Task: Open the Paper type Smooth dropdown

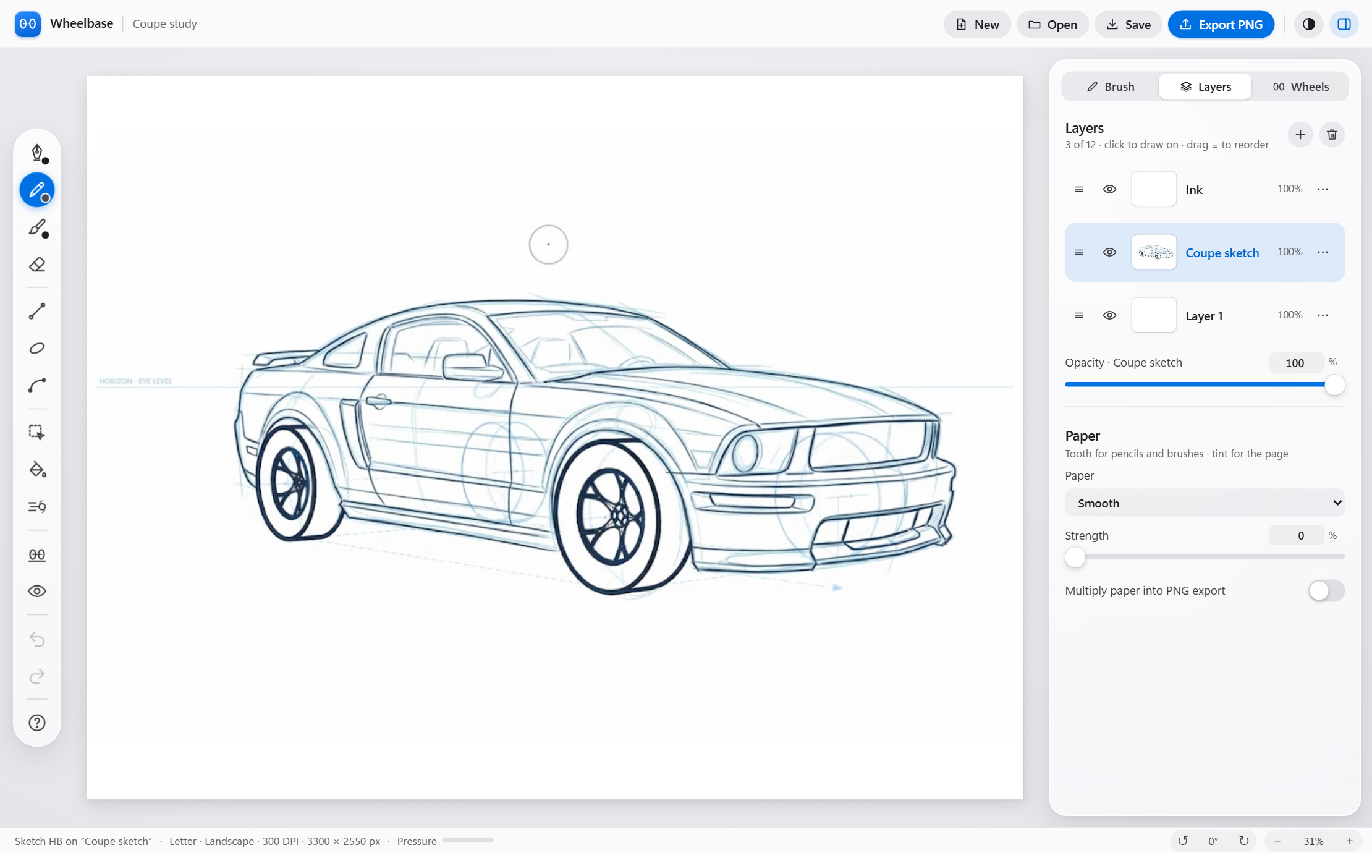Action: click(1205, 503)
